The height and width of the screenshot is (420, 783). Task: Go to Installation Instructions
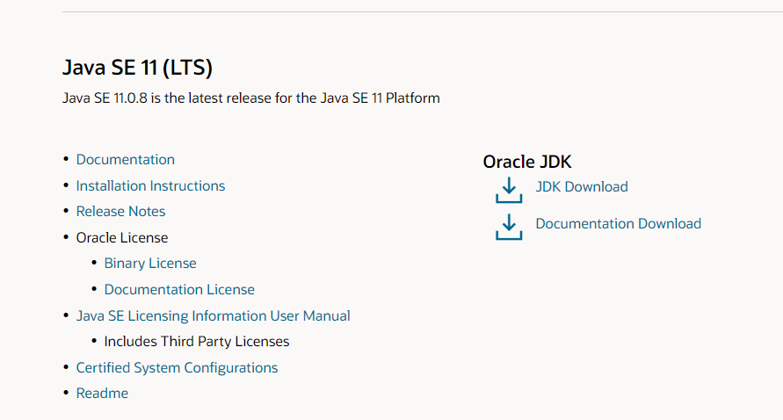tap(150, 185)
